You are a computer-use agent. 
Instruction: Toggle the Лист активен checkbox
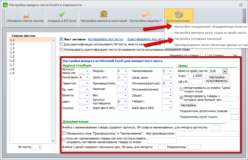pos(61,39)
